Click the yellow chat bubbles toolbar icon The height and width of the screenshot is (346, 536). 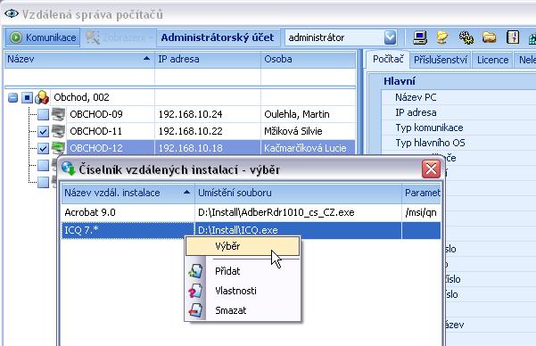pos(442,37)
